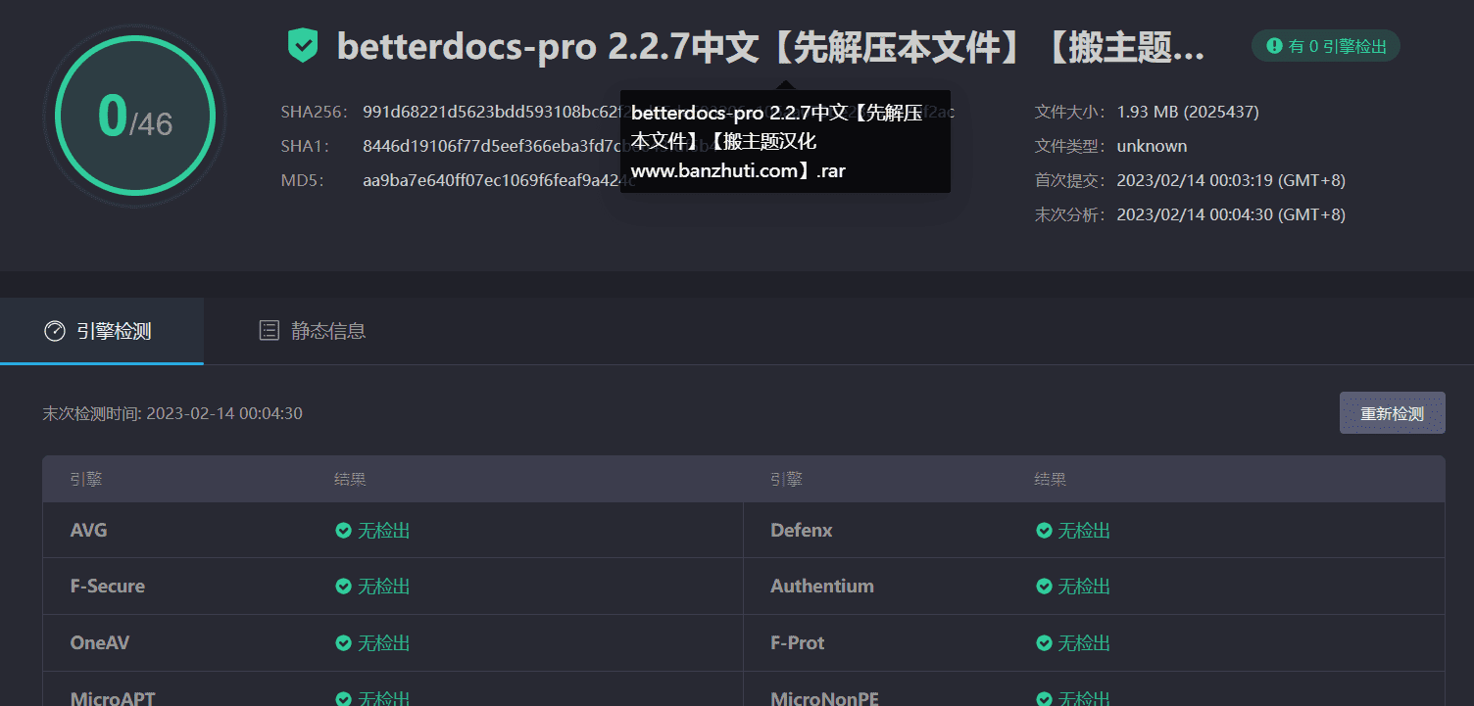This screenshot has width=1474, height=706.
Task: Click the 重新检测 button
Action: (1392, 413)
